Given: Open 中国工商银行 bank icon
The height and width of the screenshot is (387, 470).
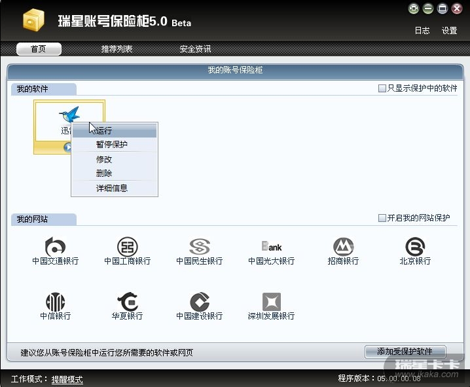Looking at the screenshot, I should point(128,246).
